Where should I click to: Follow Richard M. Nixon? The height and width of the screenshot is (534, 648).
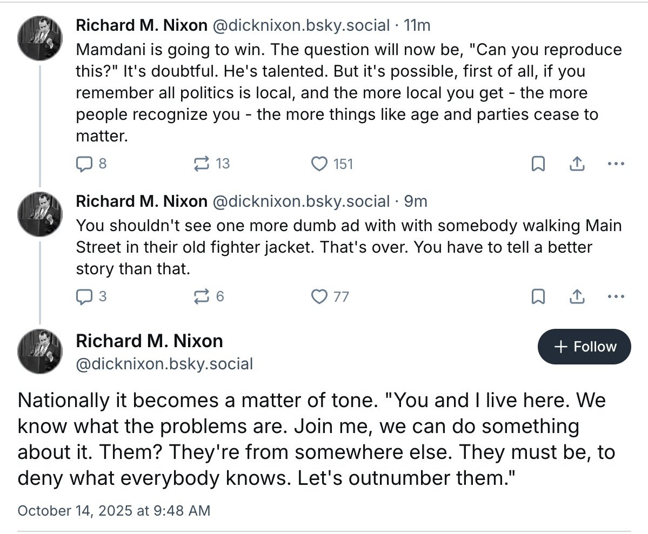[584, 347]
